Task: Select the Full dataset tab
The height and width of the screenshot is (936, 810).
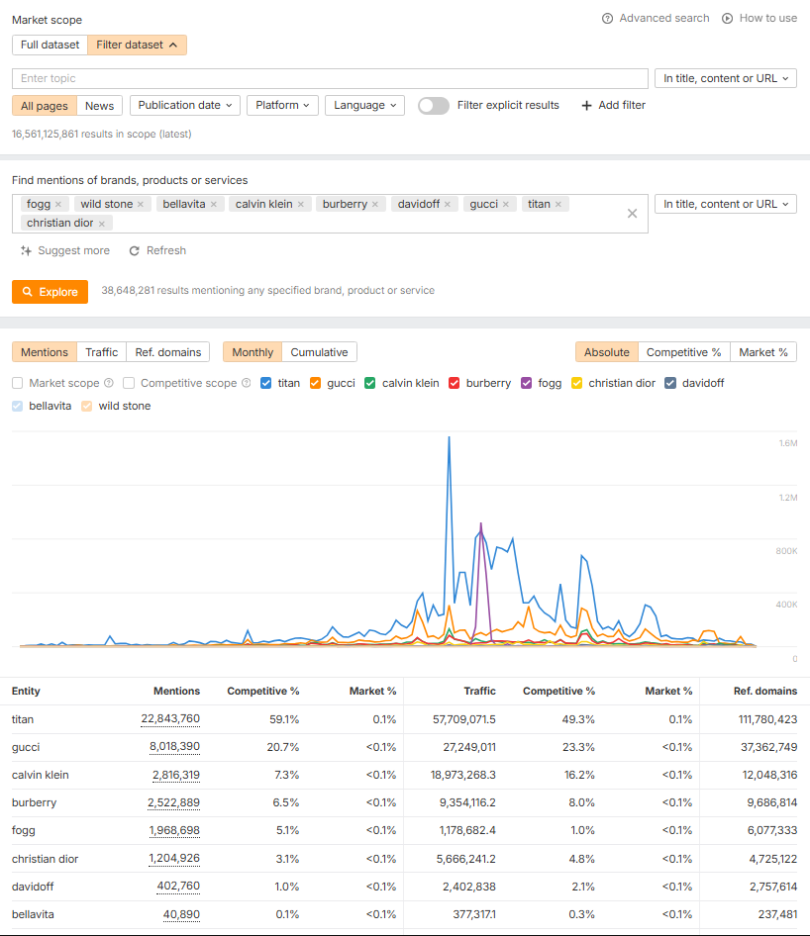Action: coord(51,45)
